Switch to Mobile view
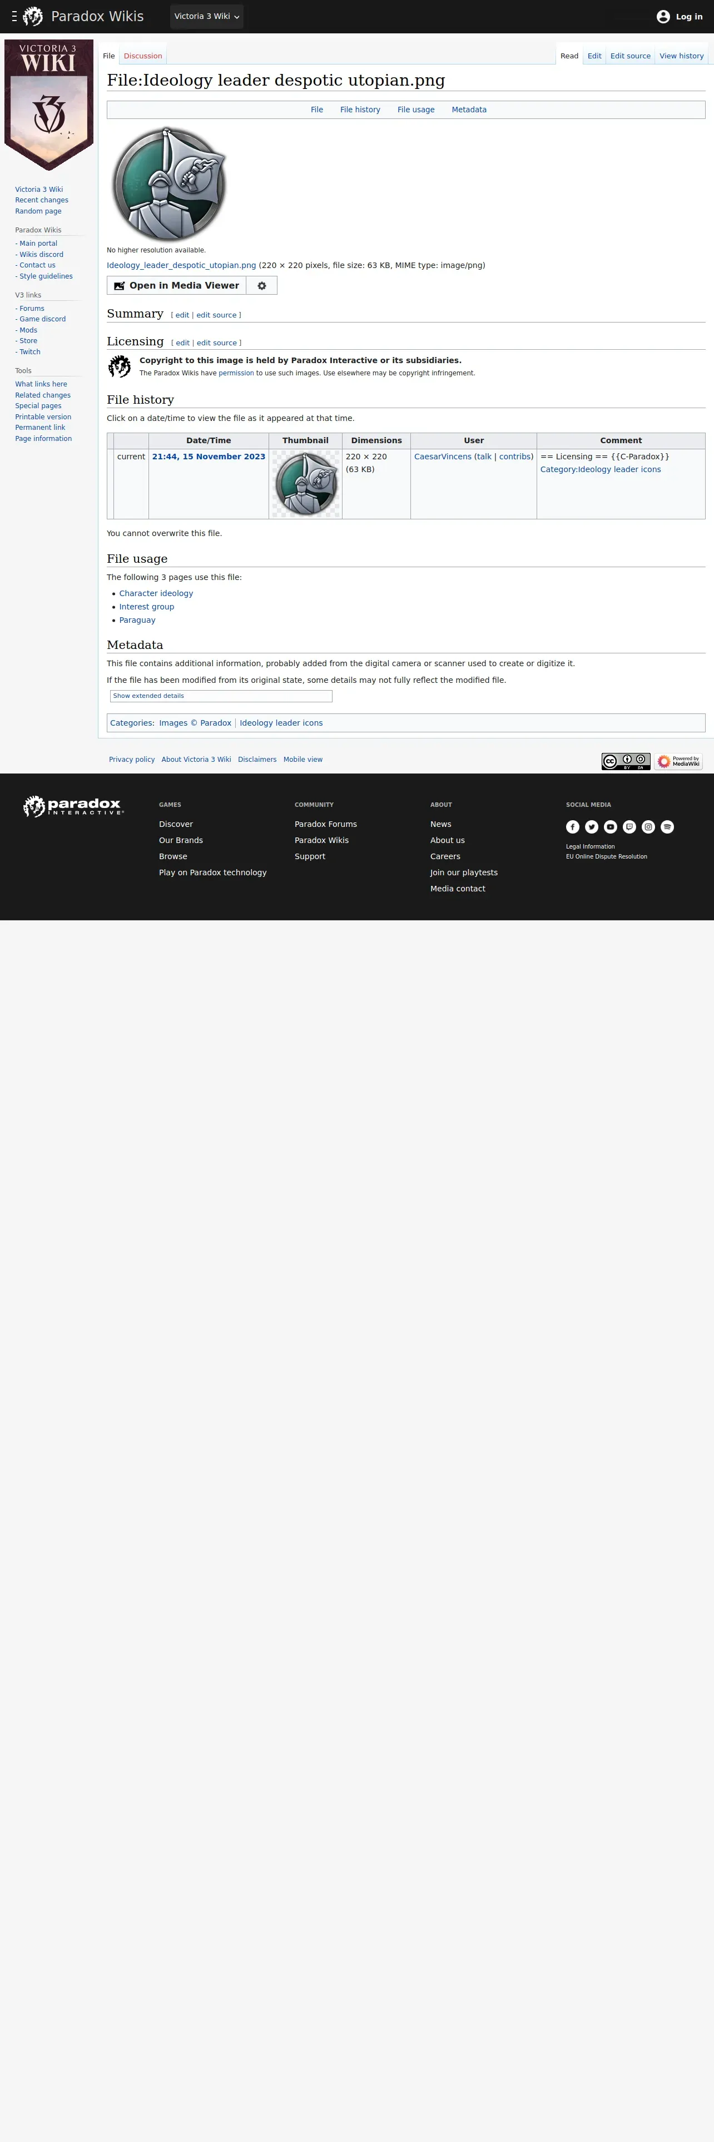714x2142 pixels. point(303,760)
